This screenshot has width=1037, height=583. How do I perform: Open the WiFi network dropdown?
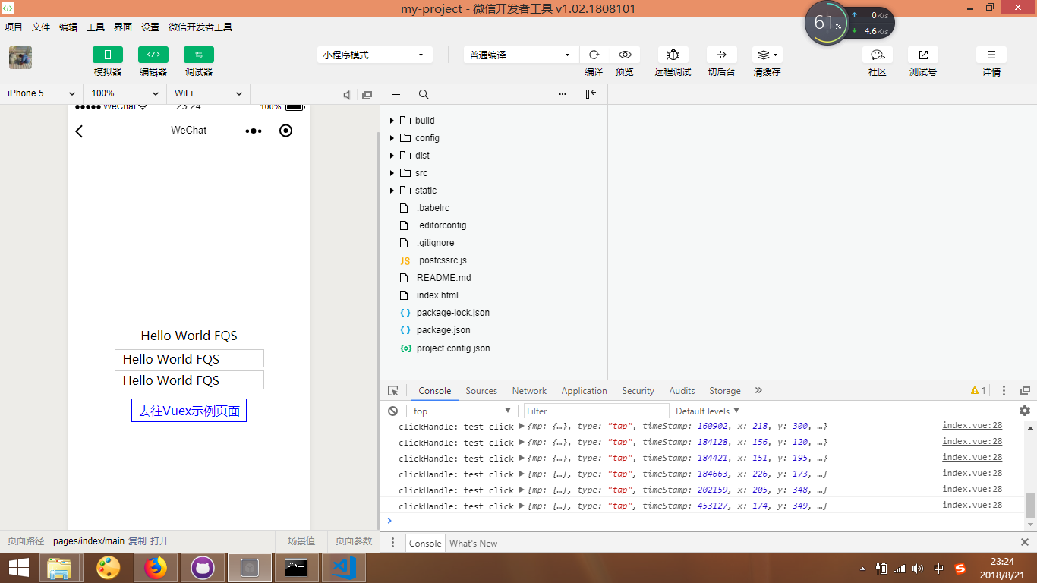[x=208, y=93]
